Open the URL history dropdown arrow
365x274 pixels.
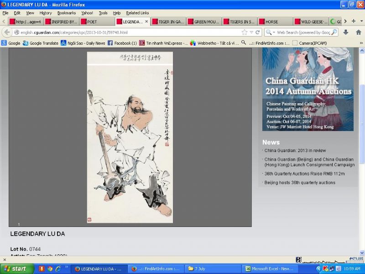coord(251,32)
